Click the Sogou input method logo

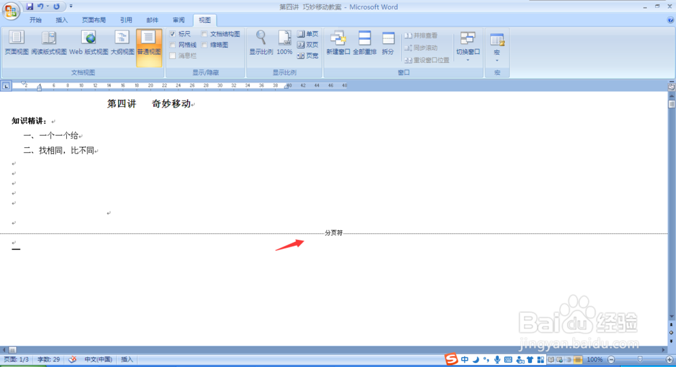(451, 359)
